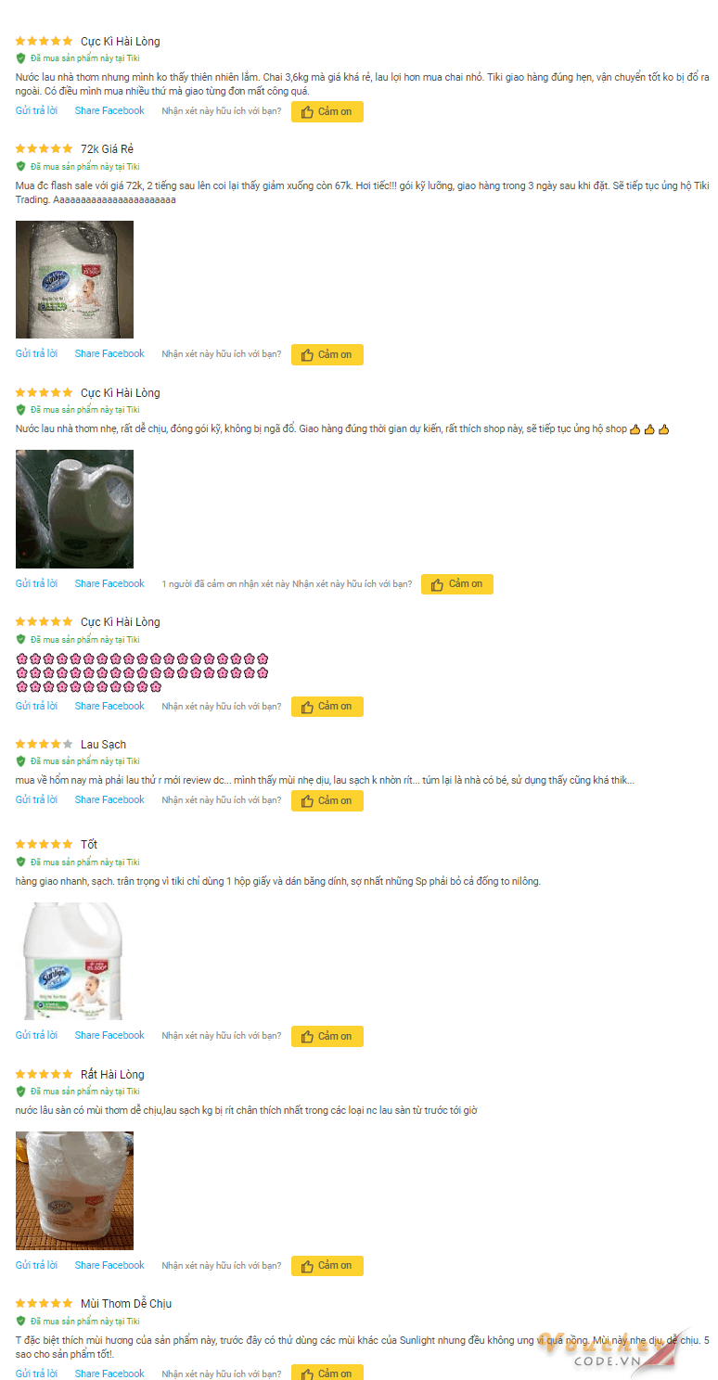Viewport: 718px width, 1380px height.
Task: Click 'Gửi trả lời' under the '72k Giá Rẻ' review
Action: 36,353
